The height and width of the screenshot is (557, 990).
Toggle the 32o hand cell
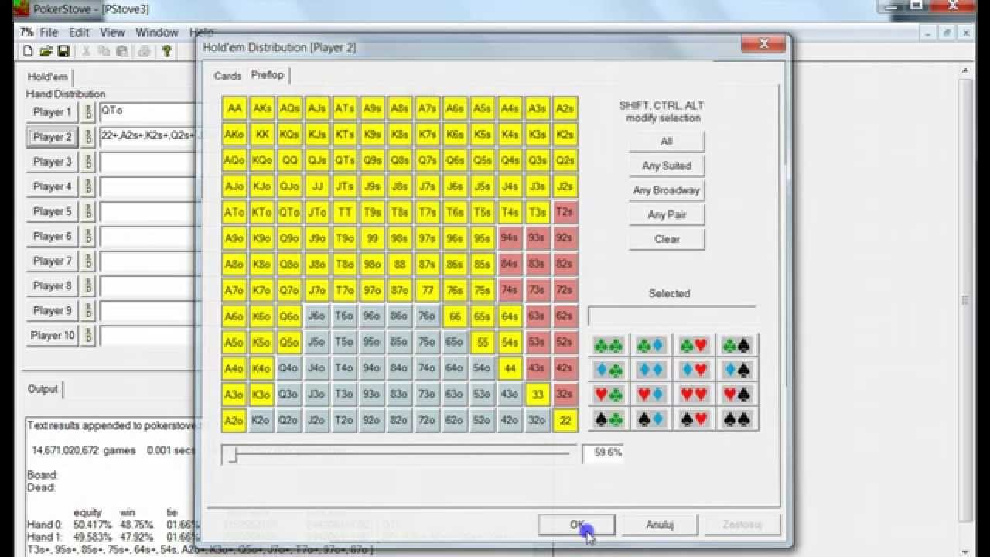pyautogui.click(x=538, y=420)
